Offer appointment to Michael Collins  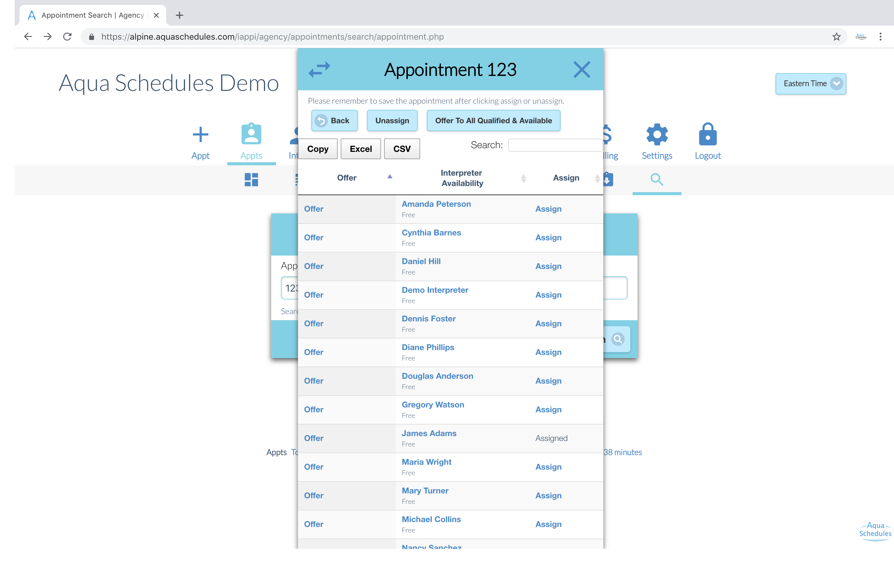[x=314, y=524]
